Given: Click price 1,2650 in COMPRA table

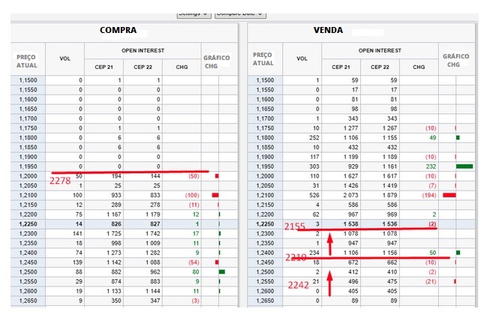Looking at the screenshot, I should pos(28,301).
